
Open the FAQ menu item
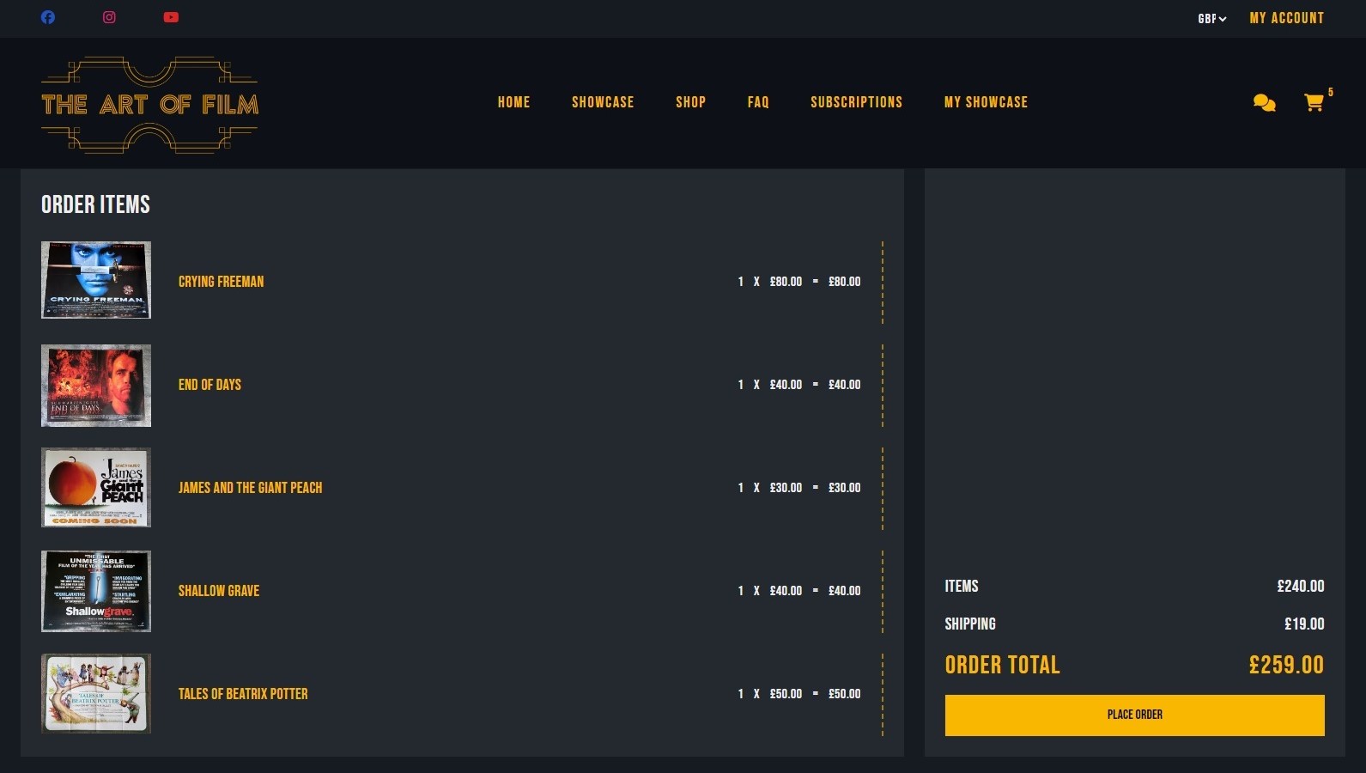pyautogui.click(x=758, y=102)
